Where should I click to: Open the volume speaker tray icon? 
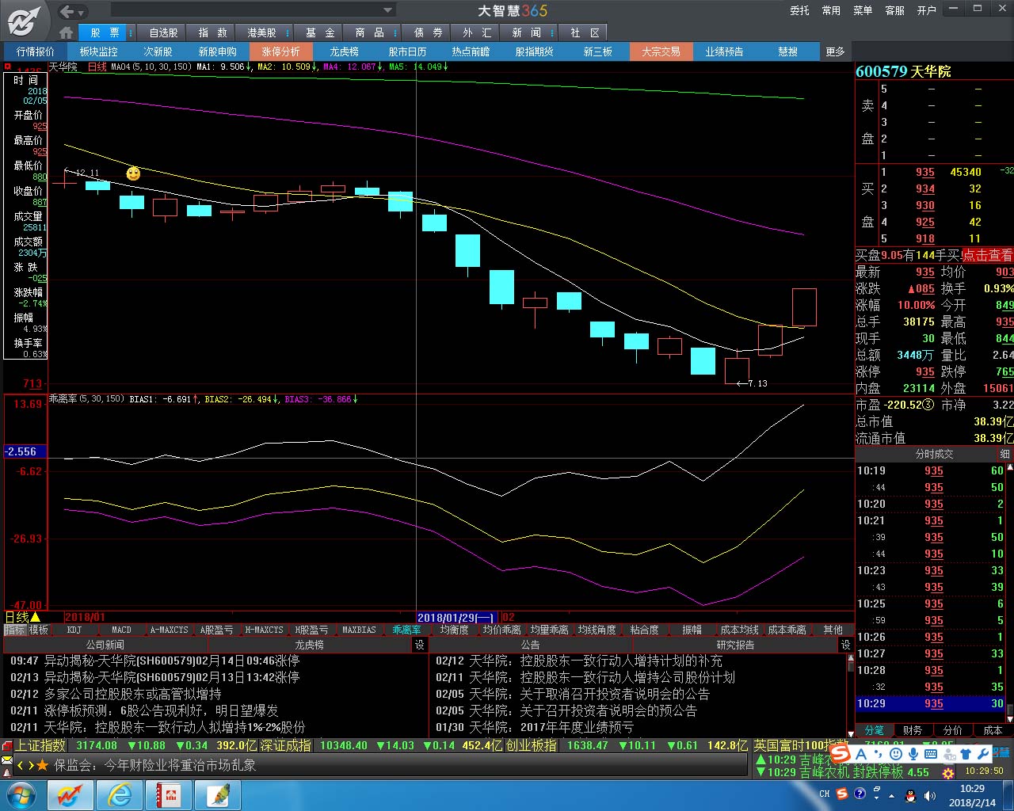928,794
